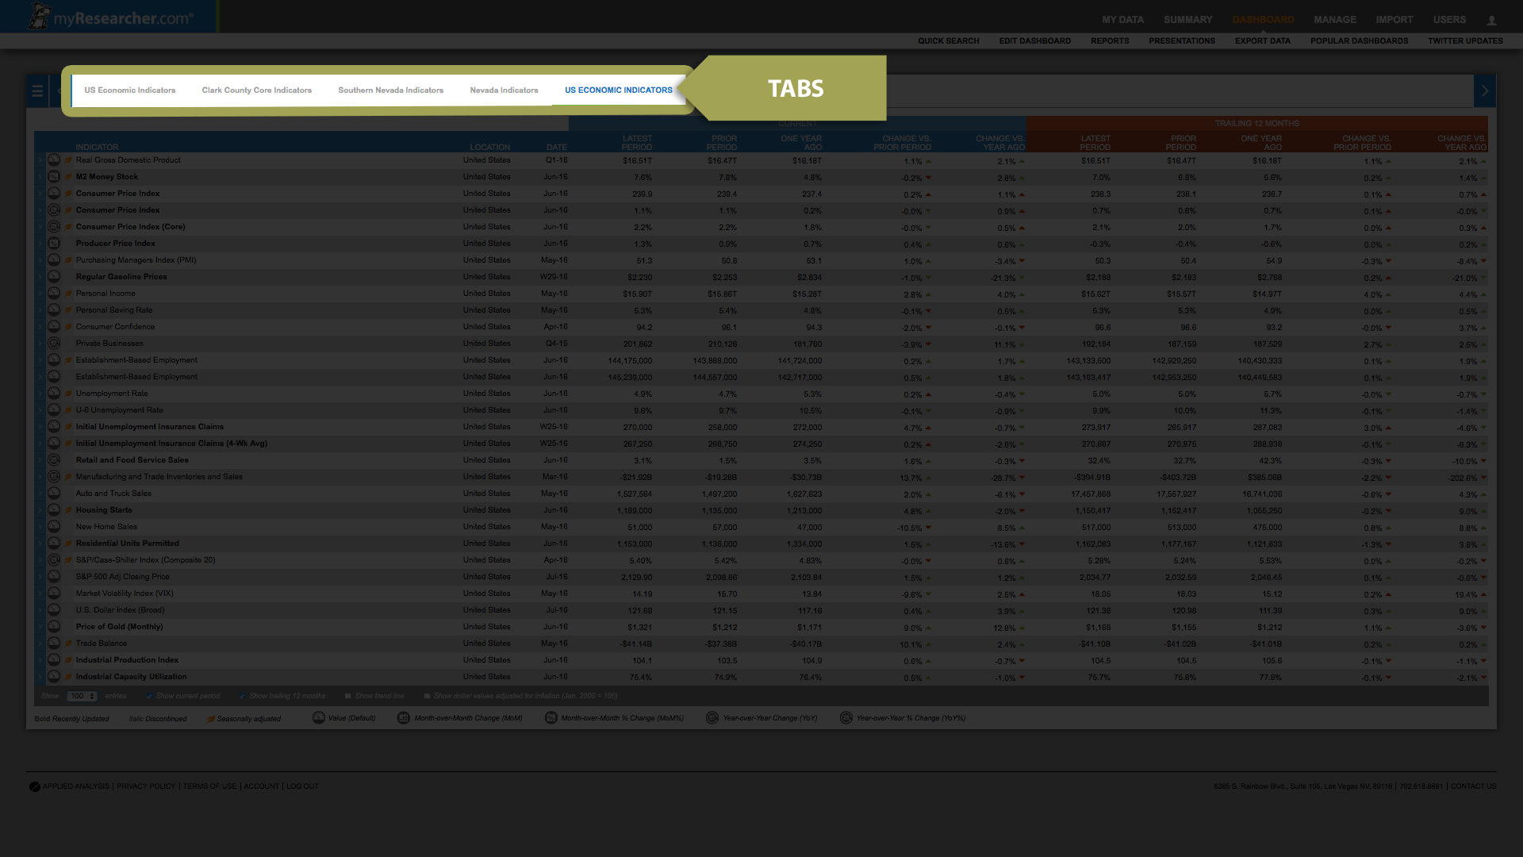Image resolution: width=1523 pixels, height=857 pixels.
Task: Expand the Real Gross Domestic Product row
Action: click(x=40, y=160)
